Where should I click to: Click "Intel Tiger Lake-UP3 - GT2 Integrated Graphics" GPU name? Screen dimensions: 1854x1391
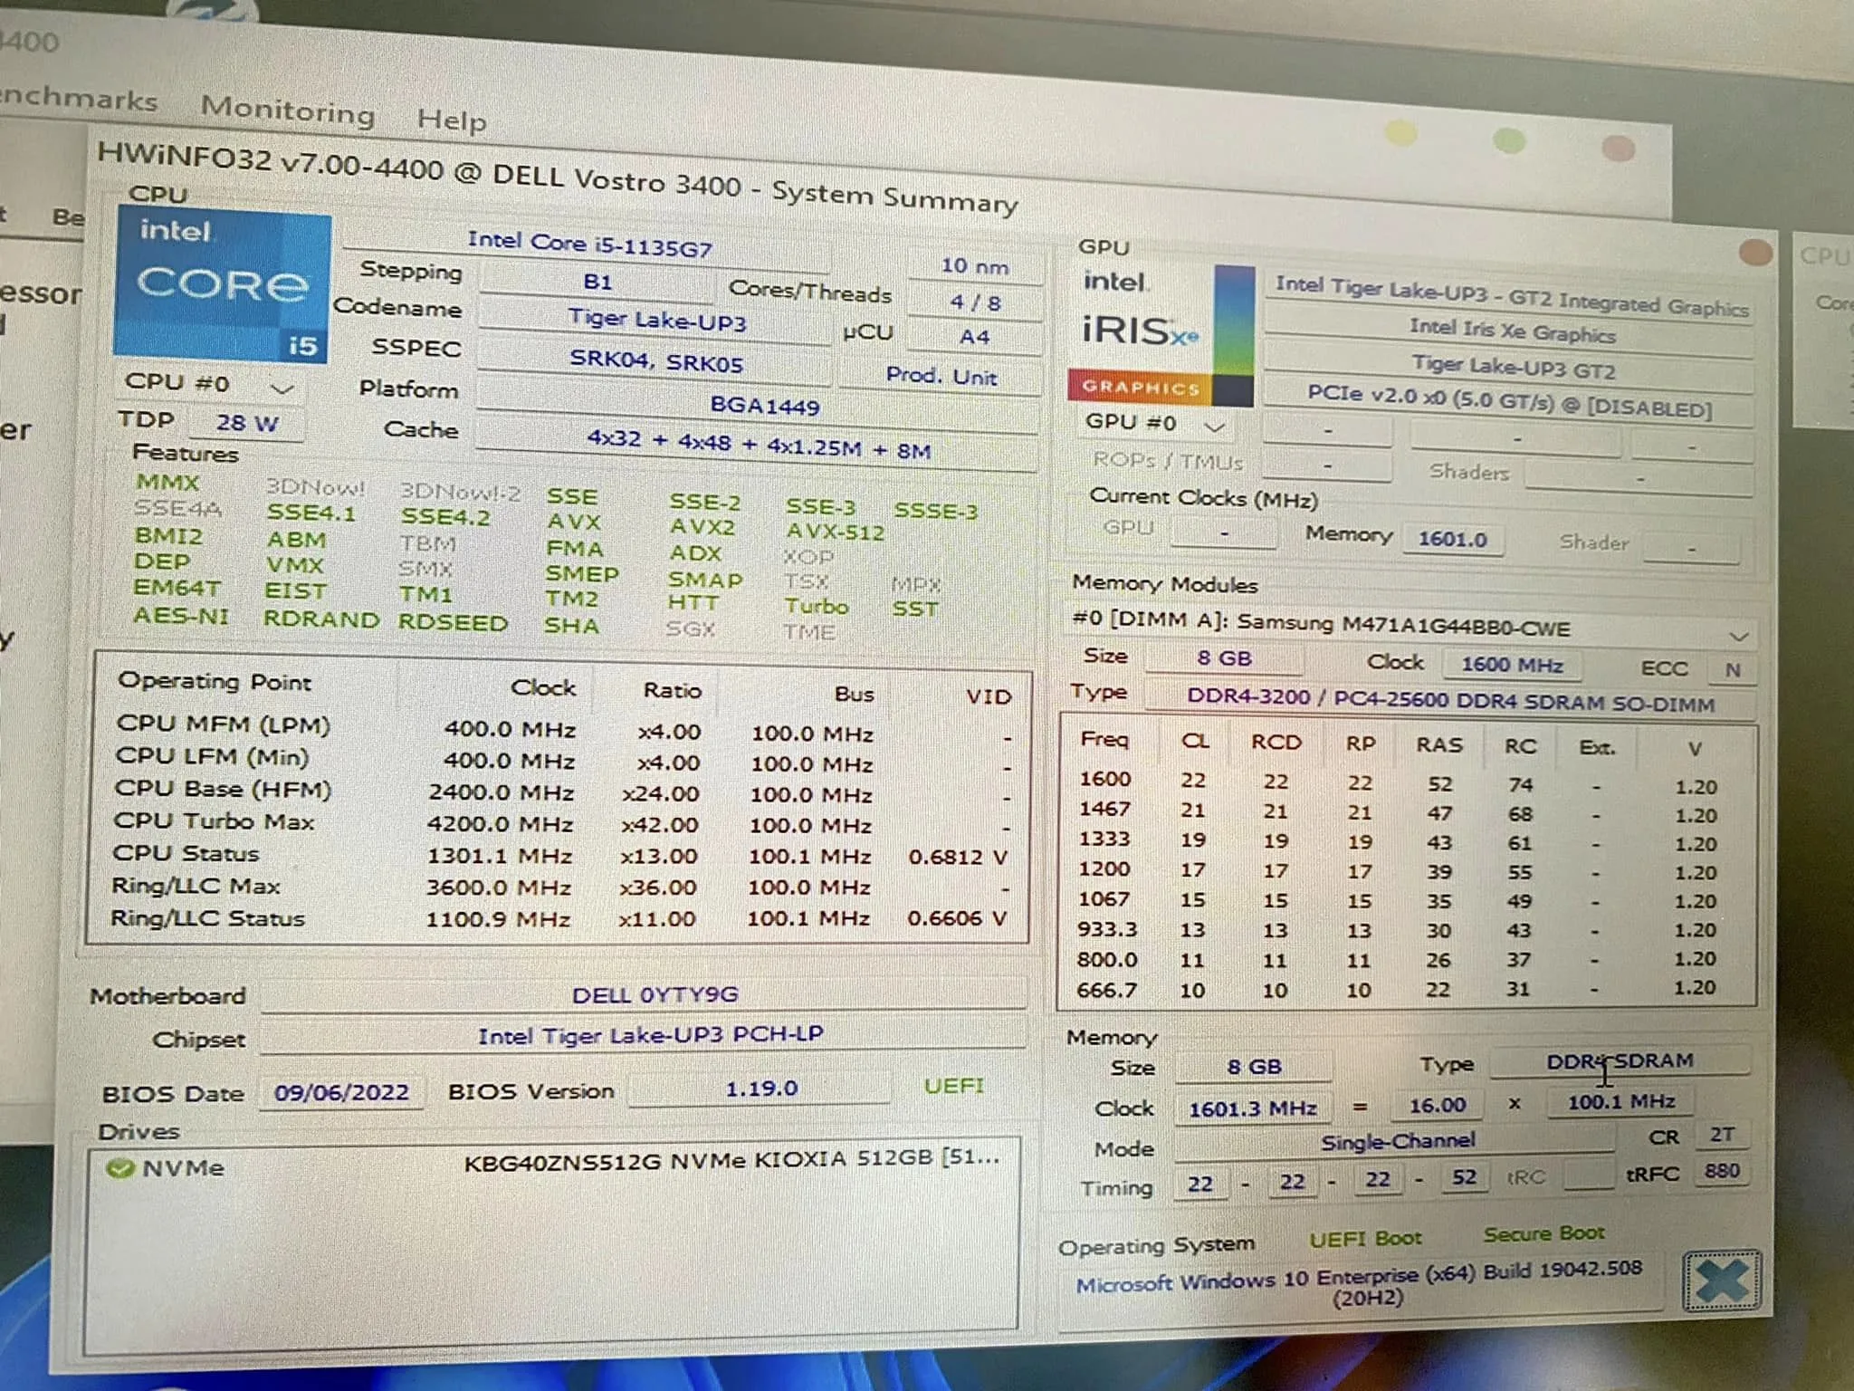point(1510,296)
